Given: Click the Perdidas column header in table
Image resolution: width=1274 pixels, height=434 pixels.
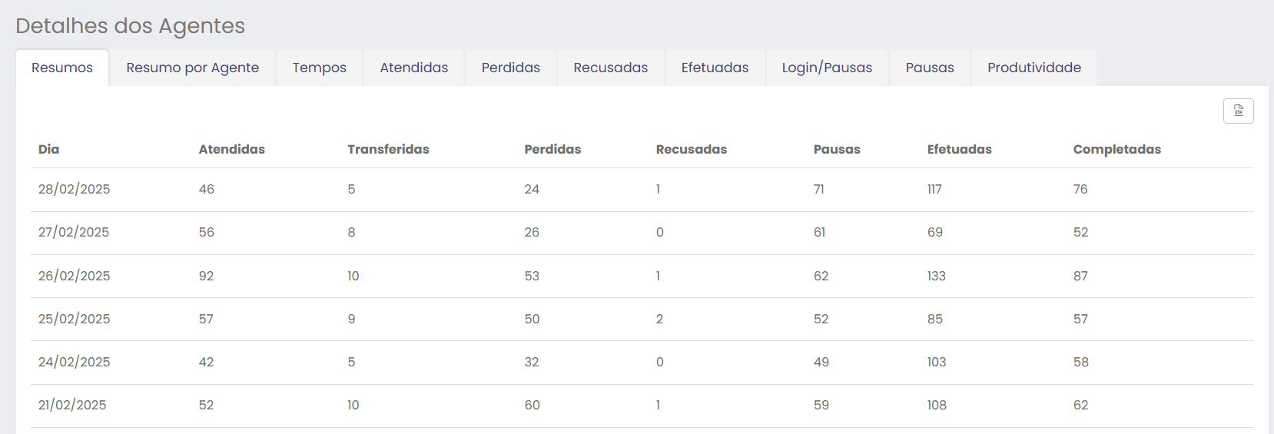Looking at the screenshot, I should (552, 149).
